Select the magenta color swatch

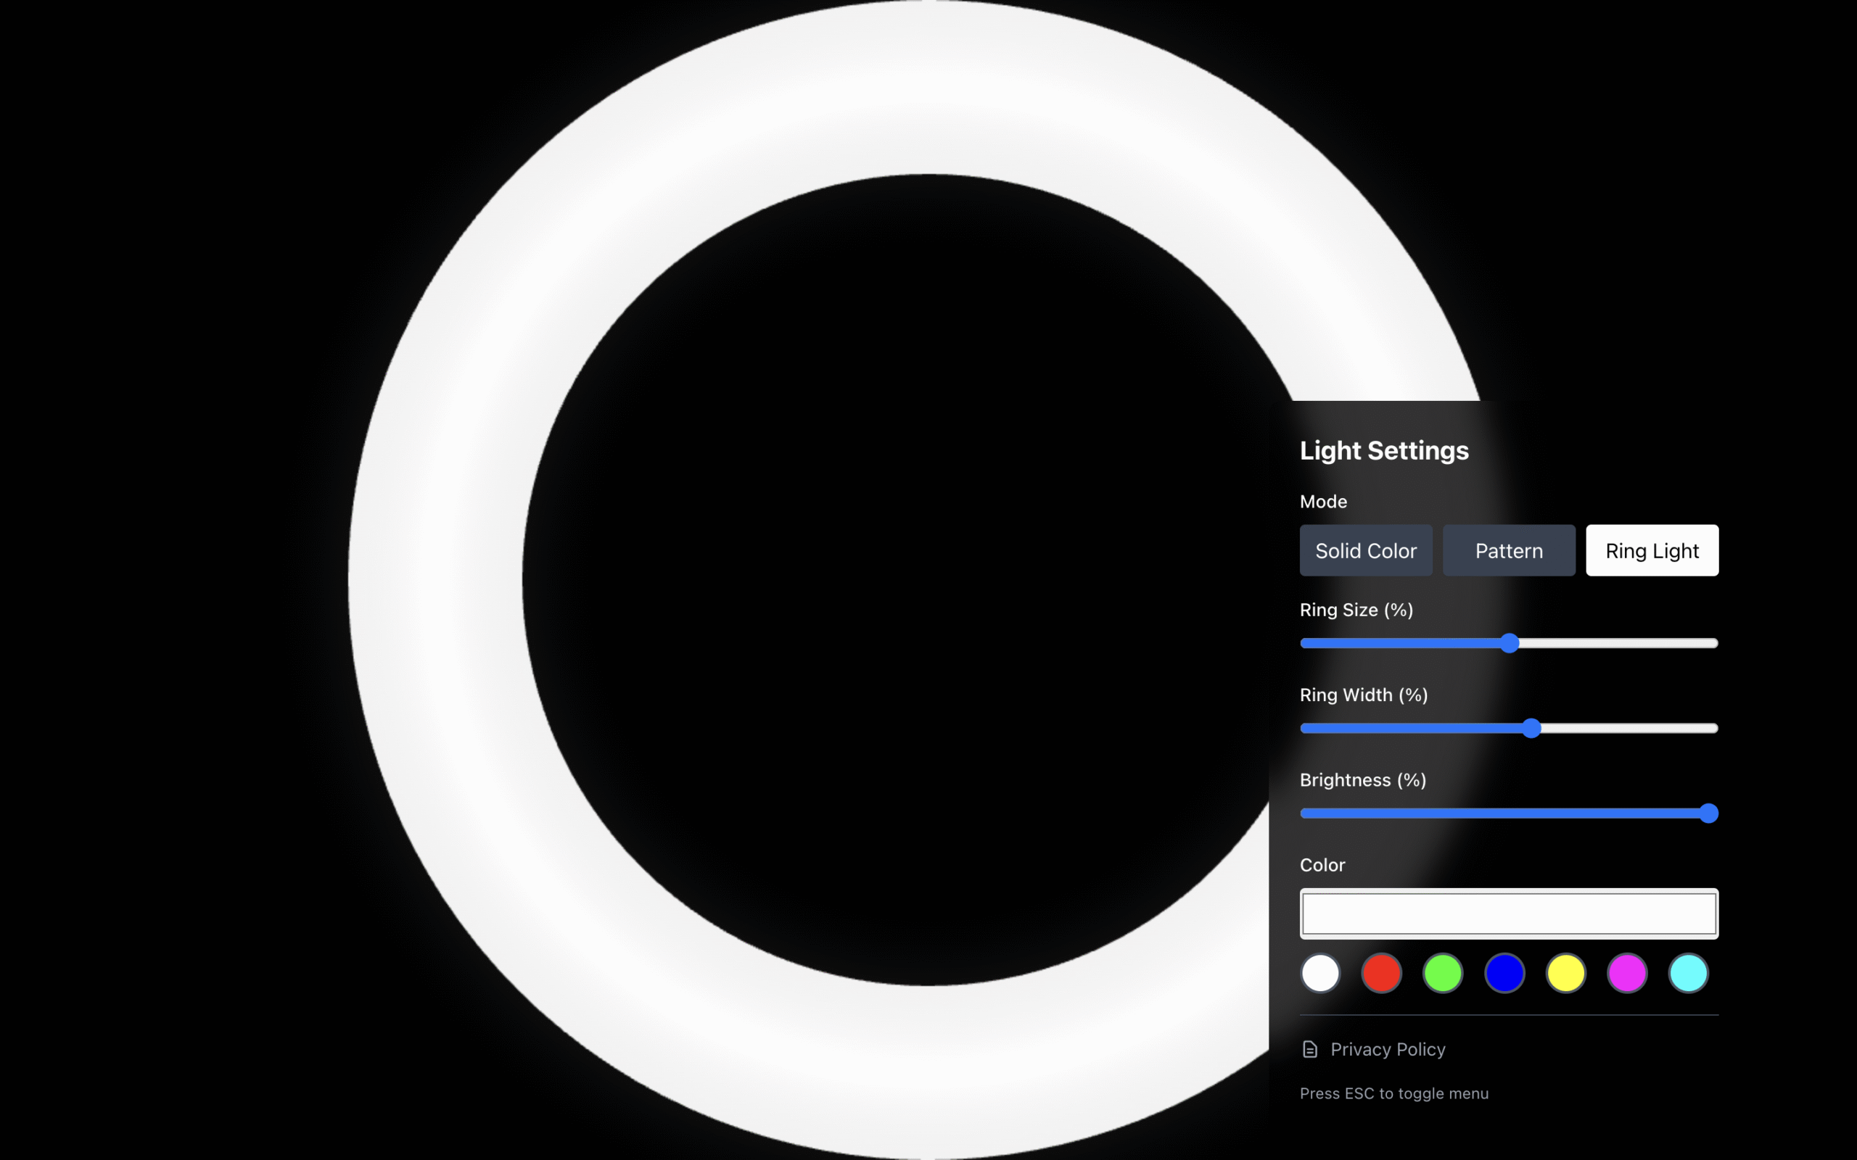point(1628,973)
